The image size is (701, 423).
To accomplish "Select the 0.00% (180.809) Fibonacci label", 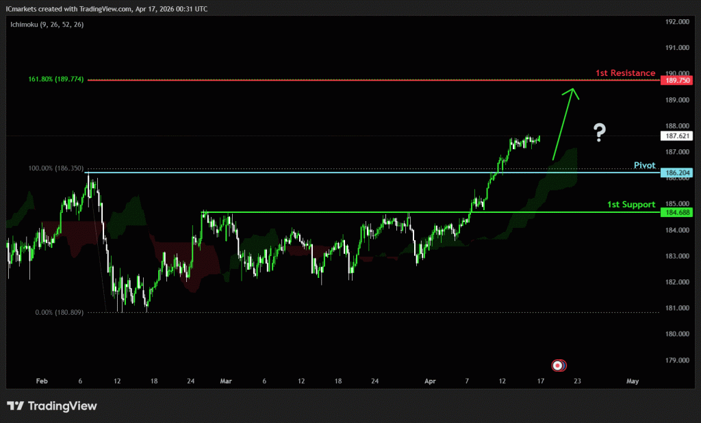I will (x=59, y=312).
